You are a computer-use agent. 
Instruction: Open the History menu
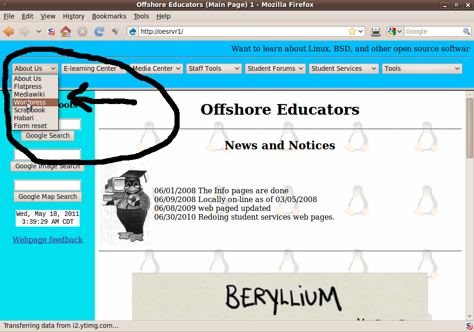point(74,16)
